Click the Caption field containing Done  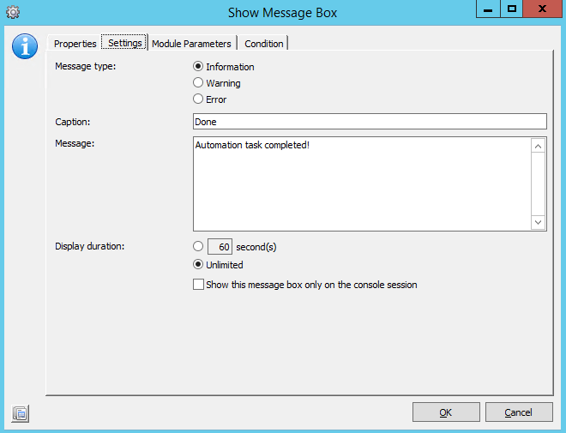tap(370, 122)
